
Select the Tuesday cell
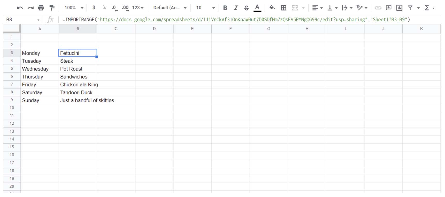(40, 61)
